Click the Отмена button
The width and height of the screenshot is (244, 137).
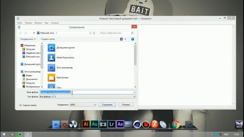point(126,105)
